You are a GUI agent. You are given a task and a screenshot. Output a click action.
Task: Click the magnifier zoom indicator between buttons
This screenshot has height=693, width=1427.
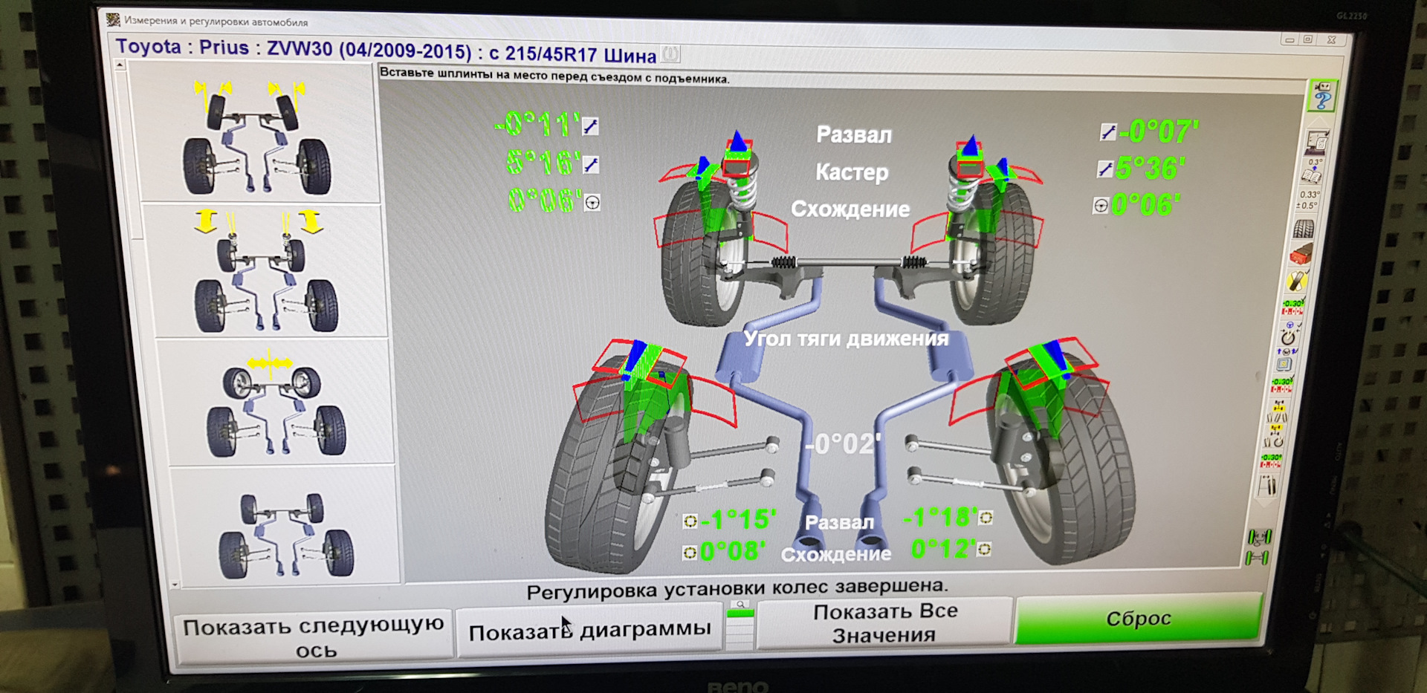point(740,605)
